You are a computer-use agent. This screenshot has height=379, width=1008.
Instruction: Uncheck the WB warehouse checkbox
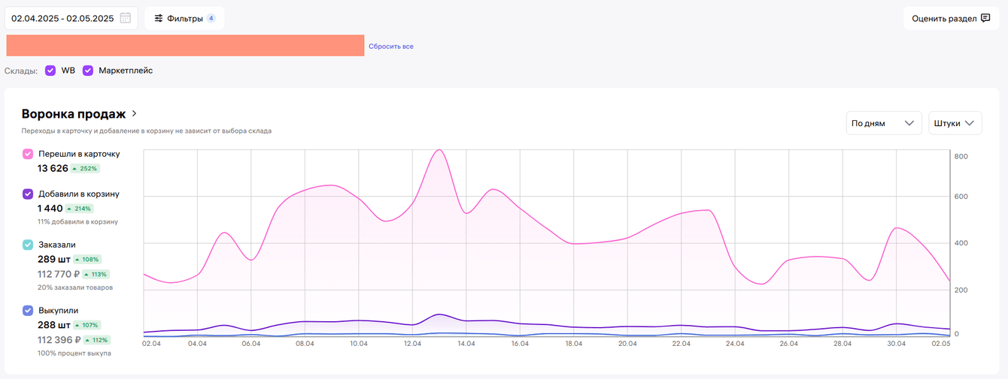[x=50, y=71]
